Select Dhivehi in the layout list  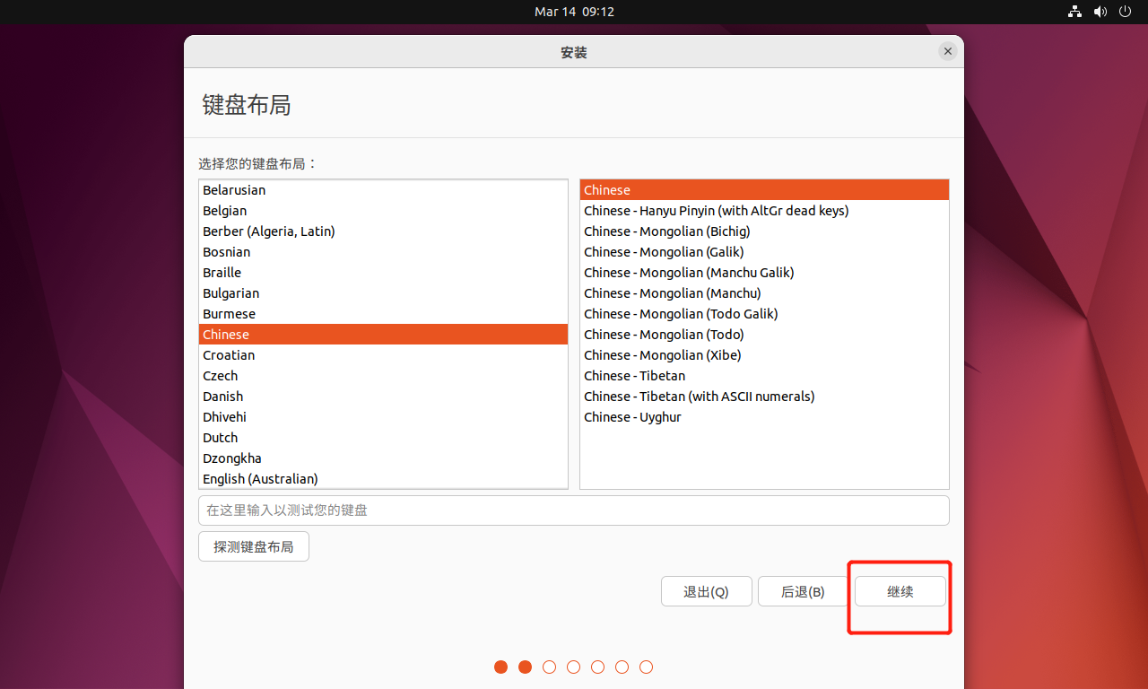pos(383,417)
